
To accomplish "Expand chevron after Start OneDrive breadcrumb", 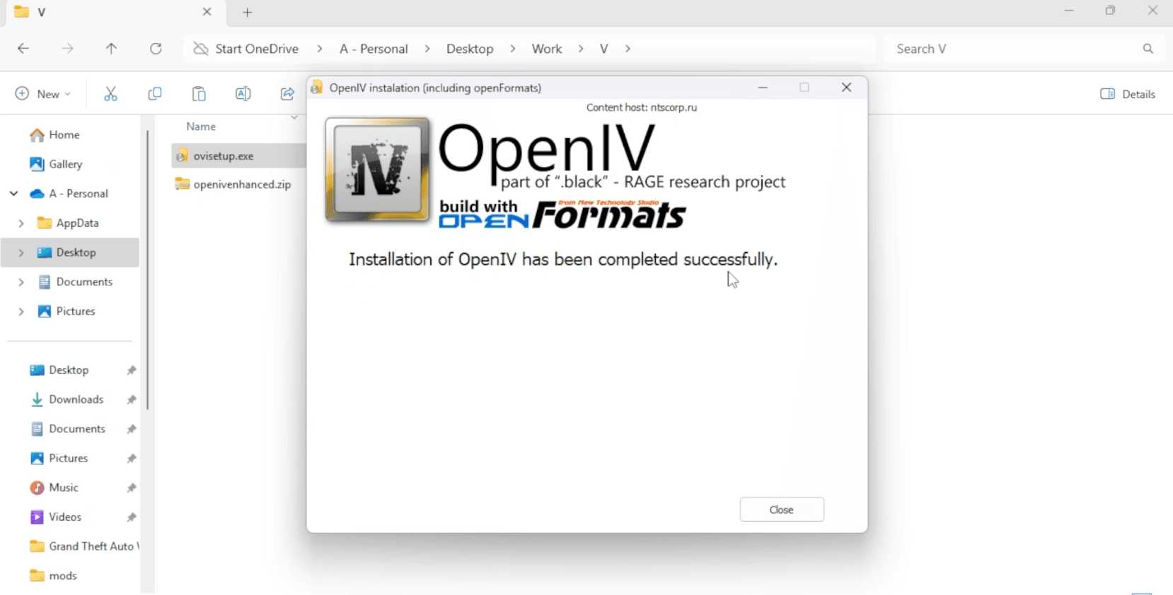I will point(320,49).
